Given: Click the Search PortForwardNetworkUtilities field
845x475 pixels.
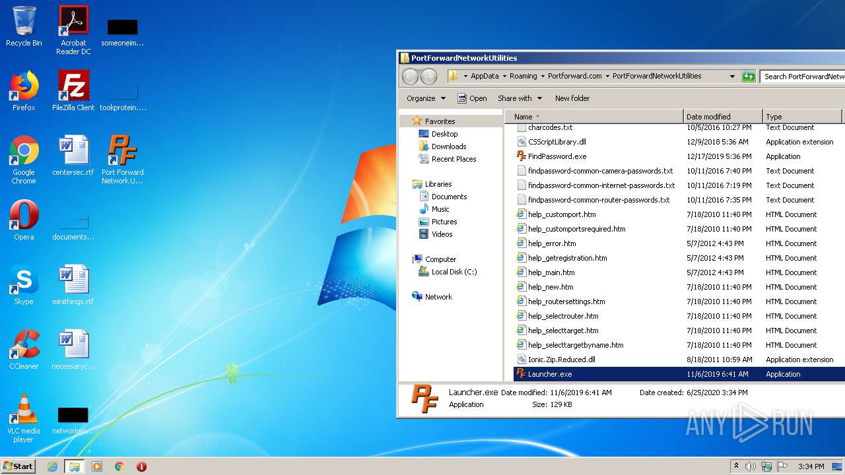Looking at the screenshot, I should coord(803,77).
